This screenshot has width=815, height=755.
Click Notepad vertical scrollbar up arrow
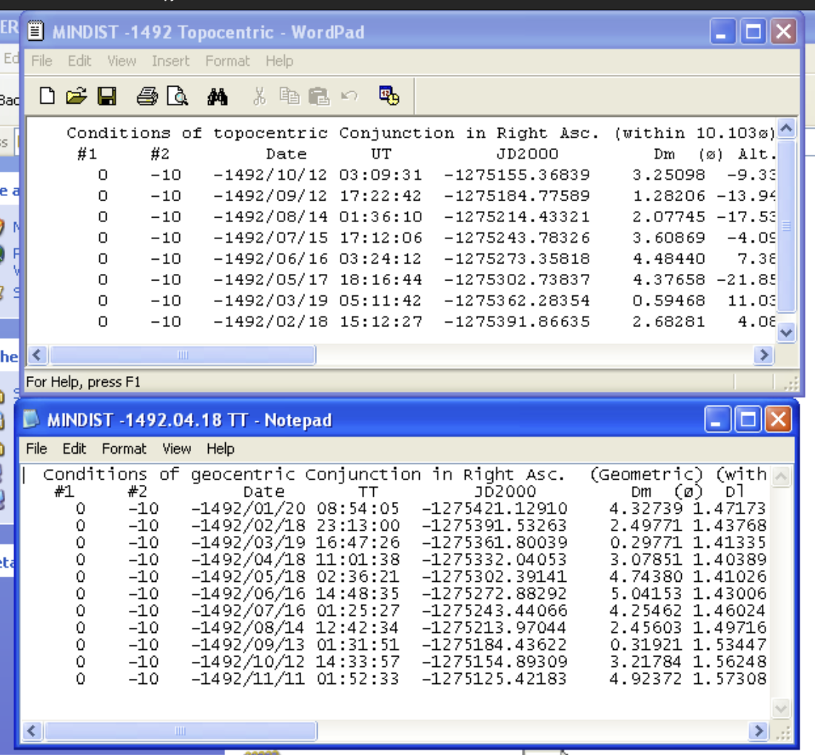click(781, 477)
